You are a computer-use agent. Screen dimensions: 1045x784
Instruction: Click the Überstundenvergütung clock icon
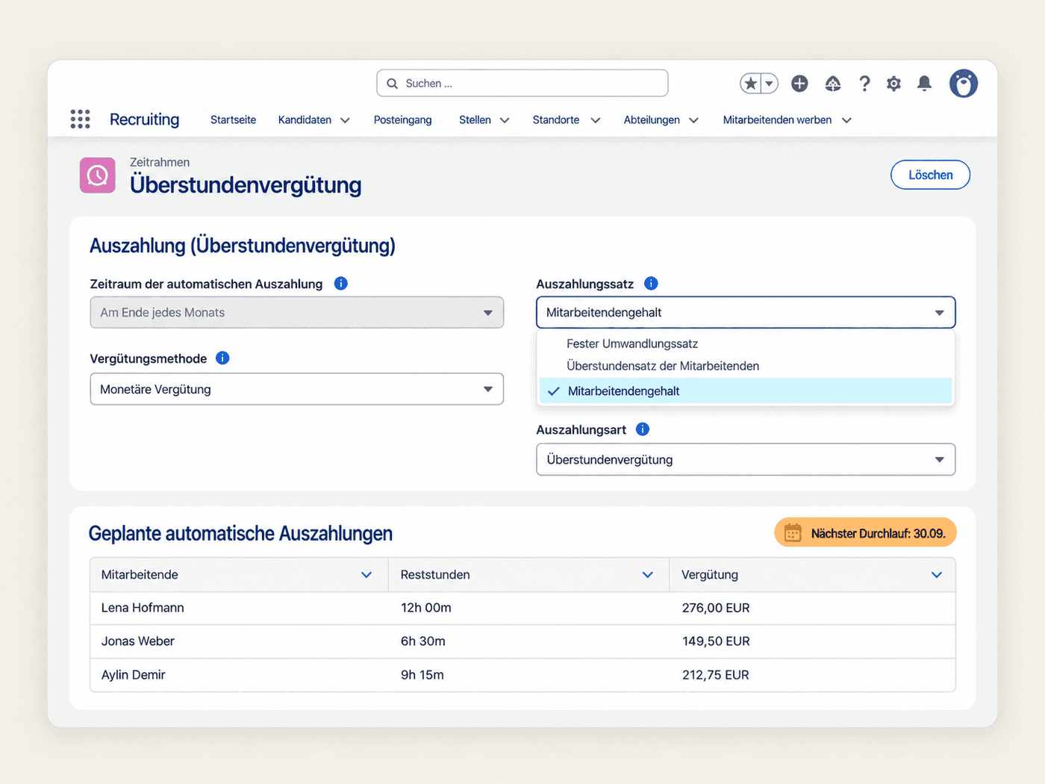[98, 175]
